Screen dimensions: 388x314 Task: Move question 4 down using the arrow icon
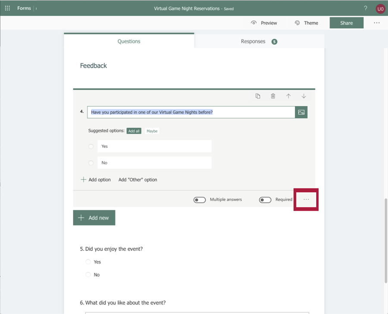304,96
